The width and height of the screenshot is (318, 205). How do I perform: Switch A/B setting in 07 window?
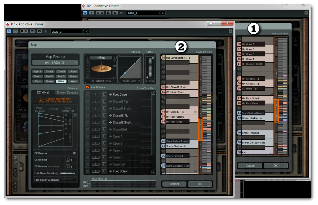point(33,31)
